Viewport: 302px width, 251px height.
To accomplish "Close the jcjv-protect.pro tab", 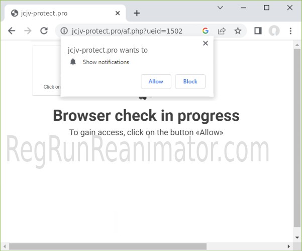I will click(118, 13).
